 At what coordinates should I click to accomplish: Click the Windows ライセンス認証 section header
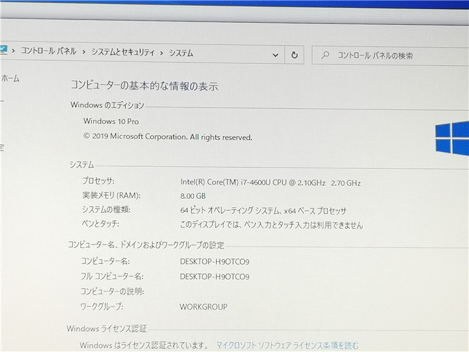point(107,329)
